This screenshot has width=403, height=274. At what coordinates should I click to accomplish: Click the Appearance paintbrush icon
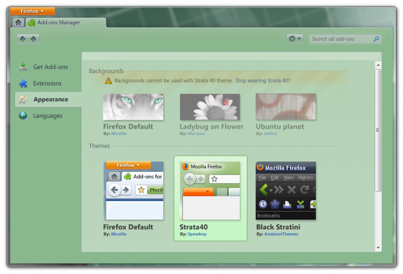23,100
